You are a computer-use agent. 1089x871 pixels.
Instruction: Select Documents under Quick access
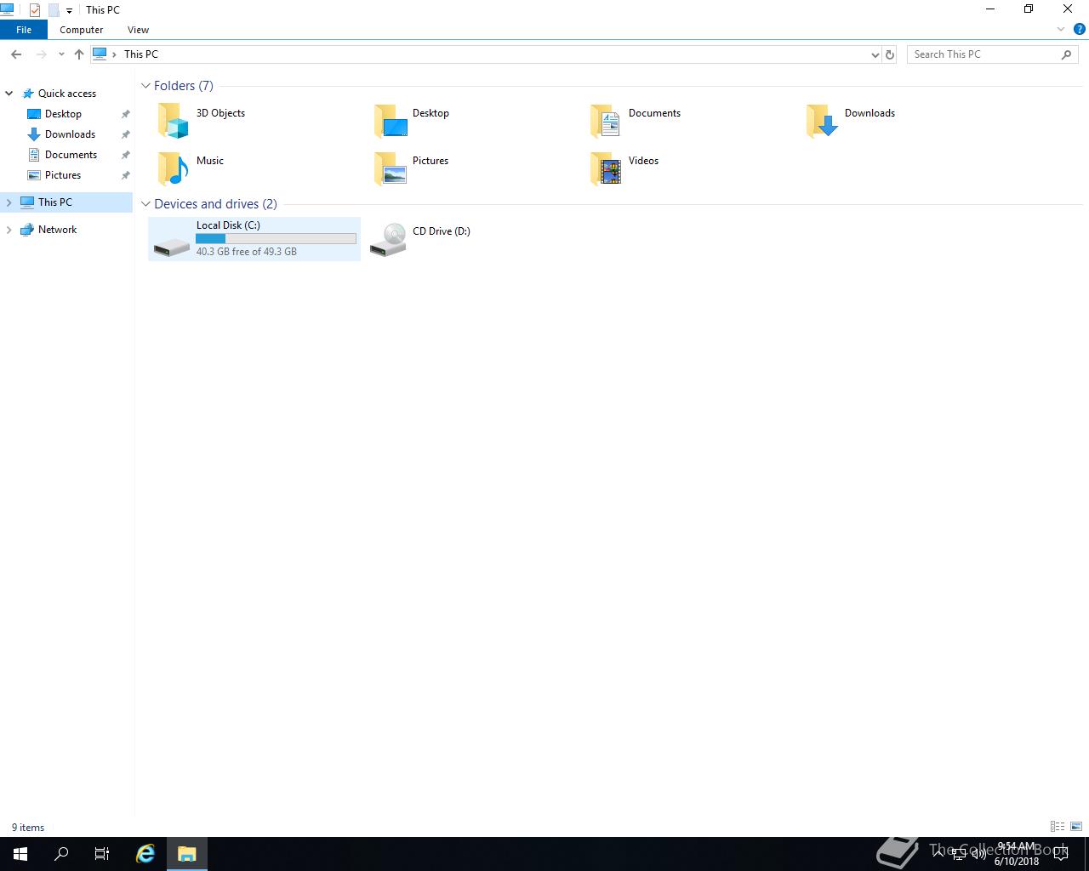point(71,155)
